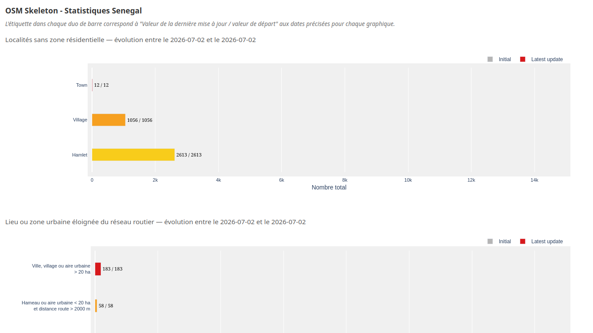The image size is (593, 333).
Task: Click the OSM Skeleton - Statistiques Senegal heading
Action: pyautogui.click(x=74, y=11)
